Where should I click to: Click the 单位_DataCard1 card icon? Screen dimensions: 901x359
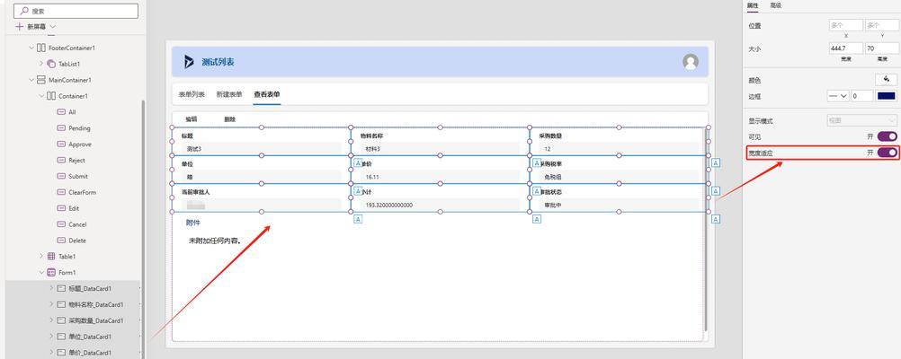[61, 337]
